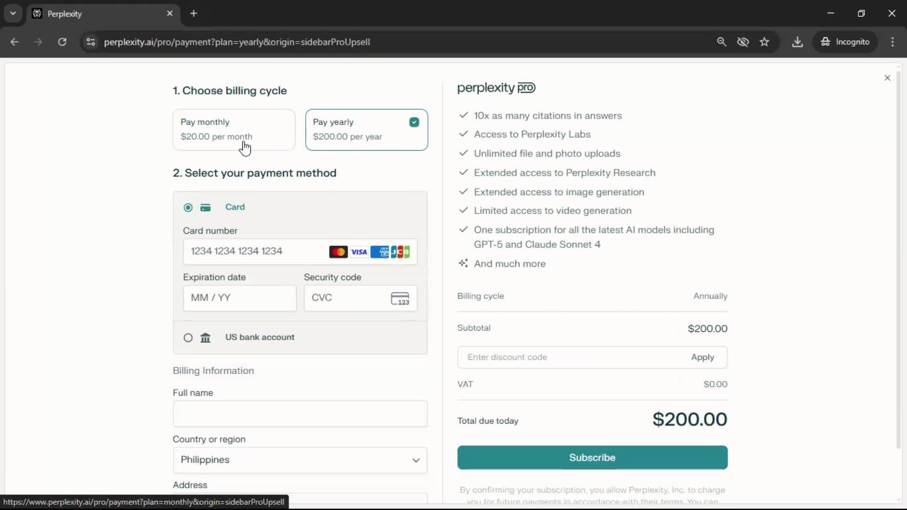Reload the page

click(x=62, y=42)
